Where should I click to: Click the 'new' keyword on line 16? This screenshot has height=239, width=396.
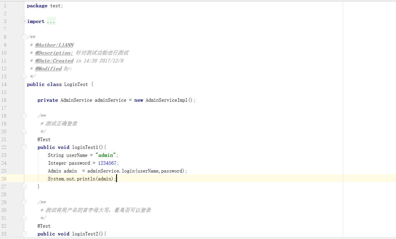(139, 100)
